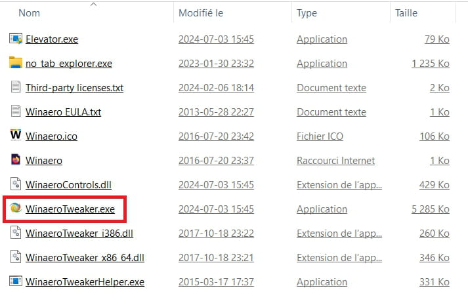Click Document texte type of Third-party licenses.txt
This screenshot has height=307, width=468.
tap(331, 88)
